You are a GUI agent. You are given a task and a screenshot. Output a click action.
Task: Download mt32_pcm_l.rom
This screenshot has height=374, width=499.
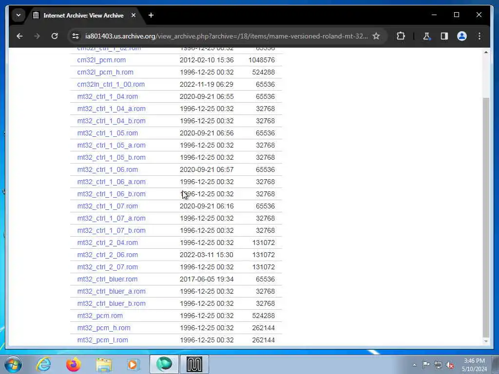pos(102,340)
